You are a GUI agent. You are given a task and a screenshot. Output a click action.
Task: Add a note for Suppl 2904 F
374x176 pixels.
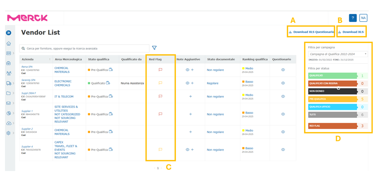pos(190,97)
